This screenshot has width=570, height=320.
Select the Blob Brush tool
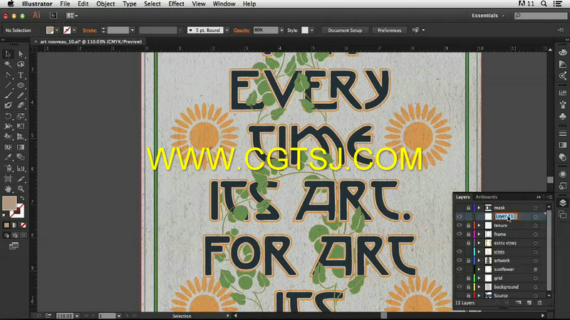click(8, 105)
